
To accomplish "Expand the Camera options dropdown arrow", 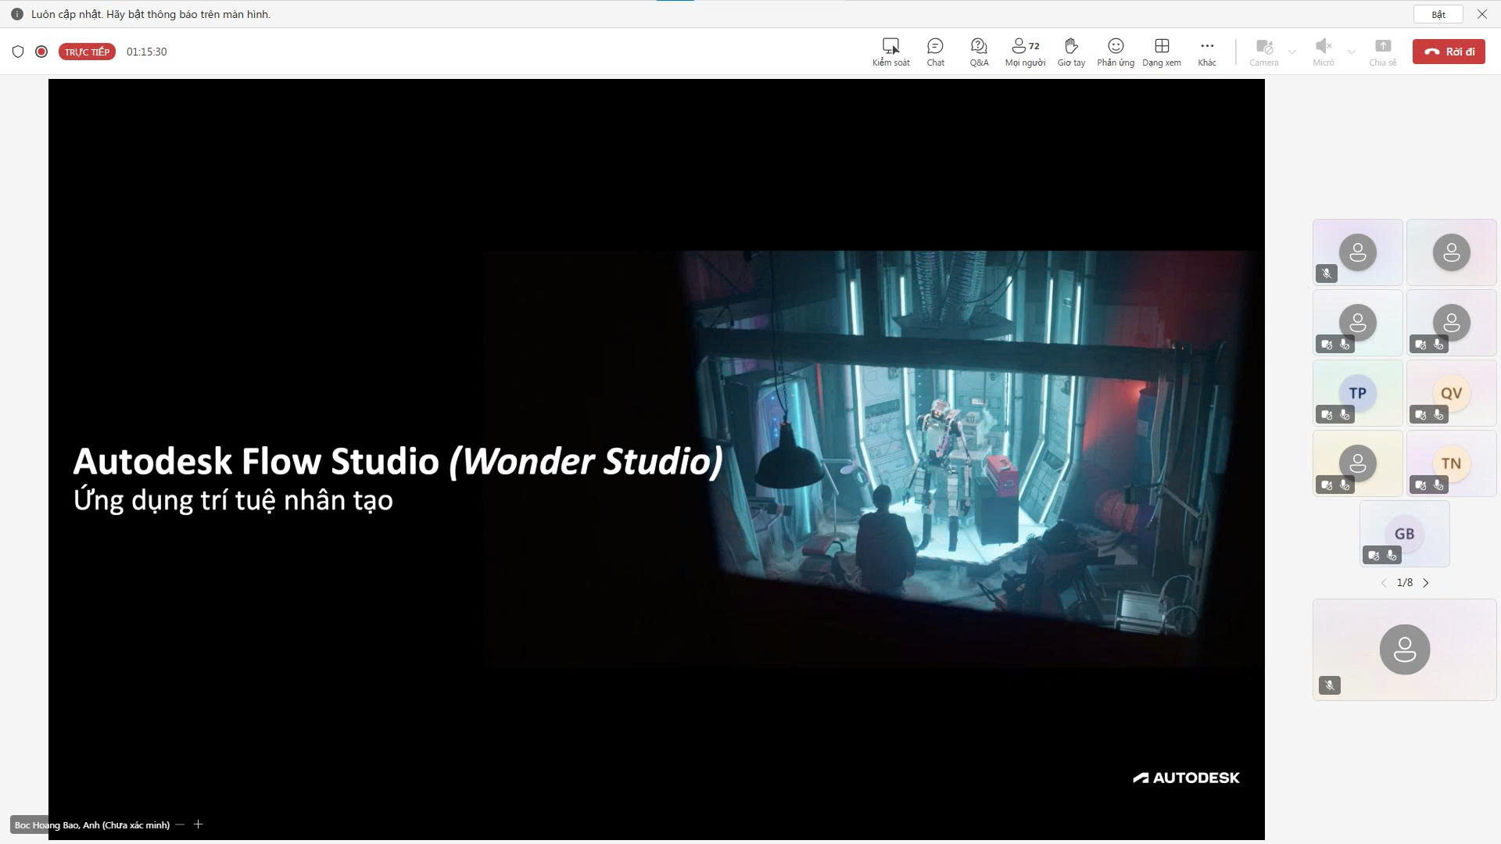I will (x=1292, y=52).
